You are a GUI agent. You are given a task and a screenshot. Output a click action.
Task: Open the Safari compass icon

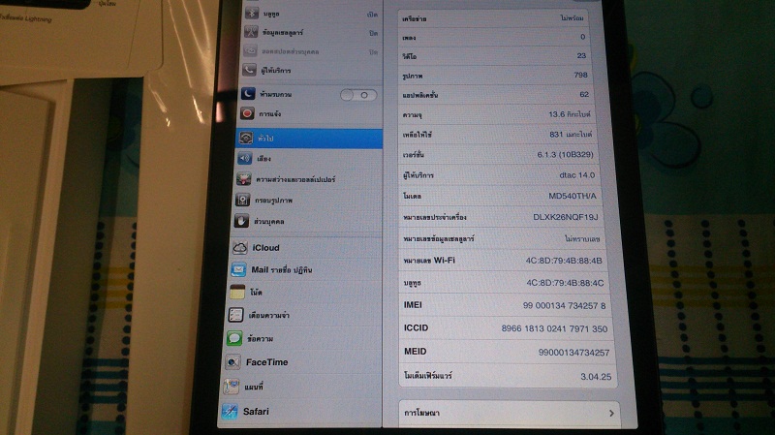pos(230,412)
